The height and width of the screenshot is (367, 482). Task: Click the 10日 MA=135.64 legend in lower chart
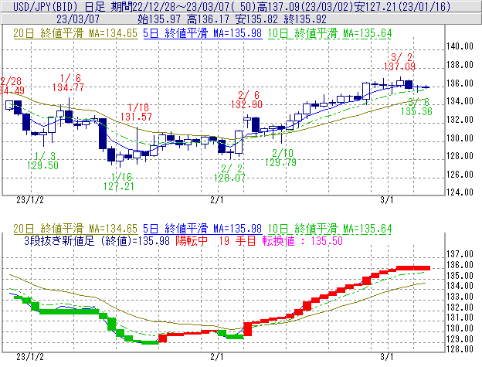point(330,229)
